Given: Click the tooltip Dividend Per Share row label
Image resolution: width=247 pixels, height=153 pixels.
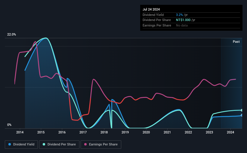Looking at the screenshot, I should coord(156,20).
